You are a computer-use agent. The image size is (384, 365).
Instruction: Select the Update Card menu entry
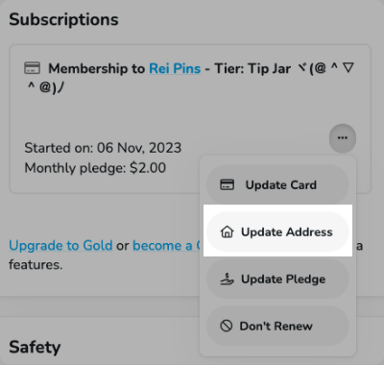coord(277,185)
